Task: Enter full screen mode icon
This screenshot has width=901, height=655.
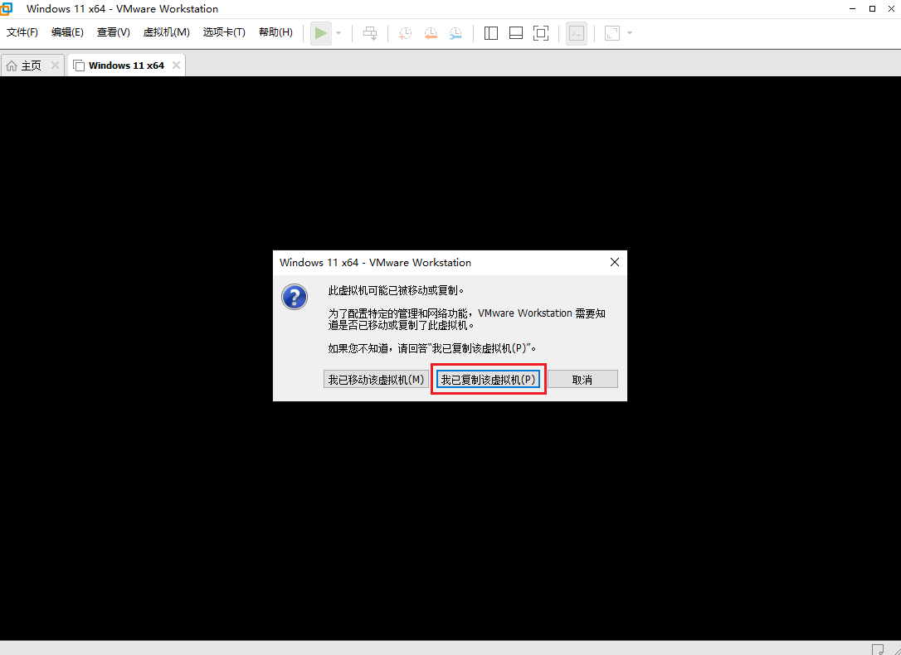Action: [x=541, y=33]
